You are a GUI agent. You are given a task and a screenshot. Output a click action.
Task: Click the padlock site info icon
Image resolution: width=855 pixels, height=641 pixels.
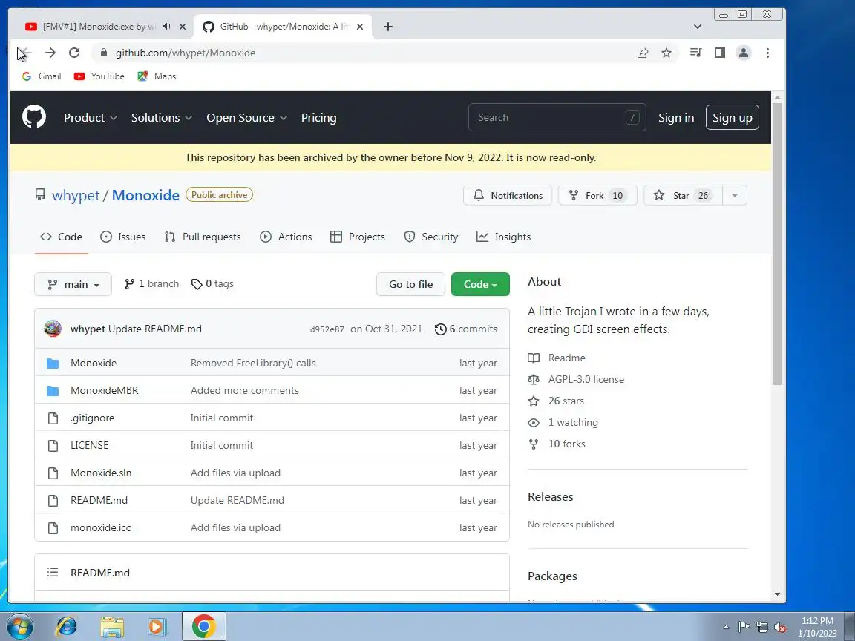click(x=104, y=53)
